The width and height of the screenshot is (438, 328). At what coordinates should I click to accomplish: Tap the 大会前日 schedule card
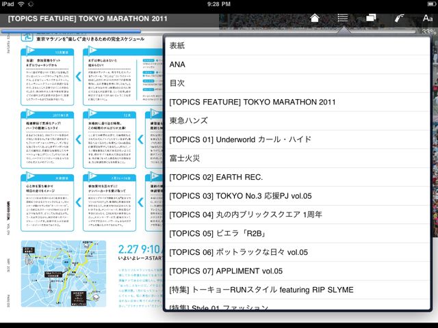click(x=47, y=202)
